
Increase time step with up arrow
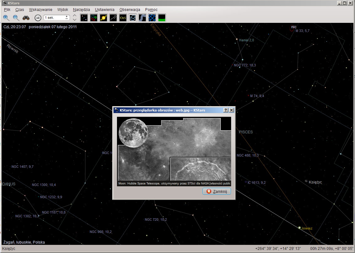[75, 16]
